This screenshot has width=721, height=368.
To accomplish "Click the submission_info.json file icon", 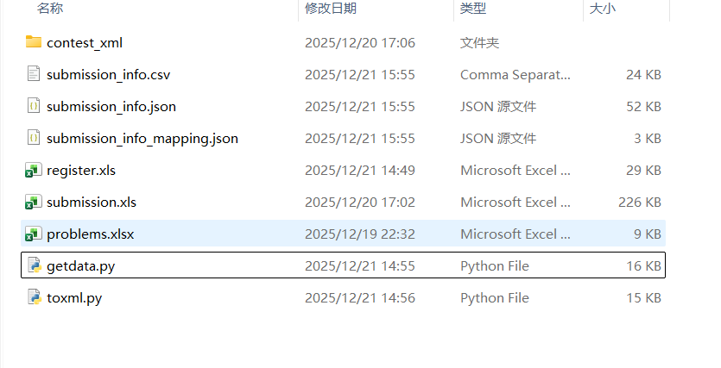I will tap(34, 106).
